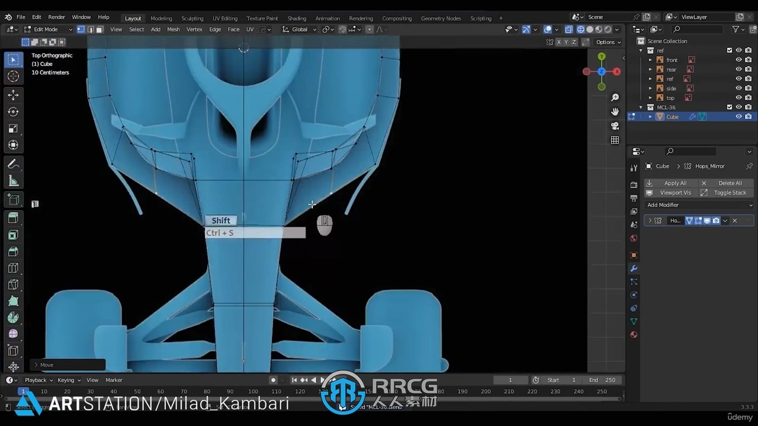Activate the Inset Faces tool
The width and height of the screenshot is (758, 426).
pyautogui.click(x=13, y=235)
